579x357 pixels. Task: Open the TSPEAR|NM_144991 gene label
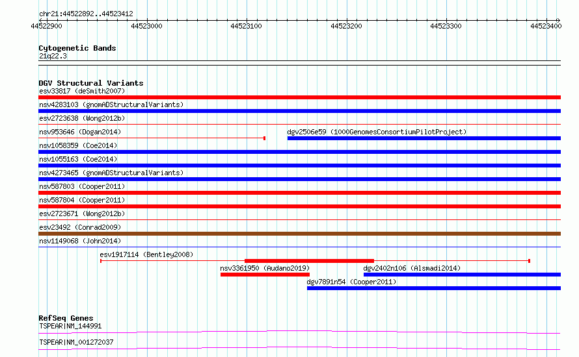[70, 326]
